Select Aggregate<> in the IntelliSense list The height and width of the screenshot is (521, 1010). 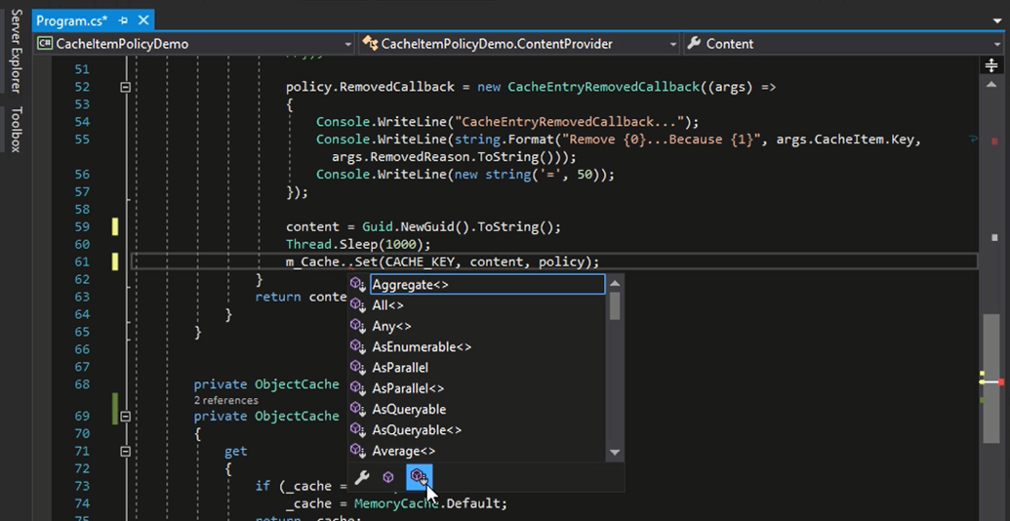(488, 284)
